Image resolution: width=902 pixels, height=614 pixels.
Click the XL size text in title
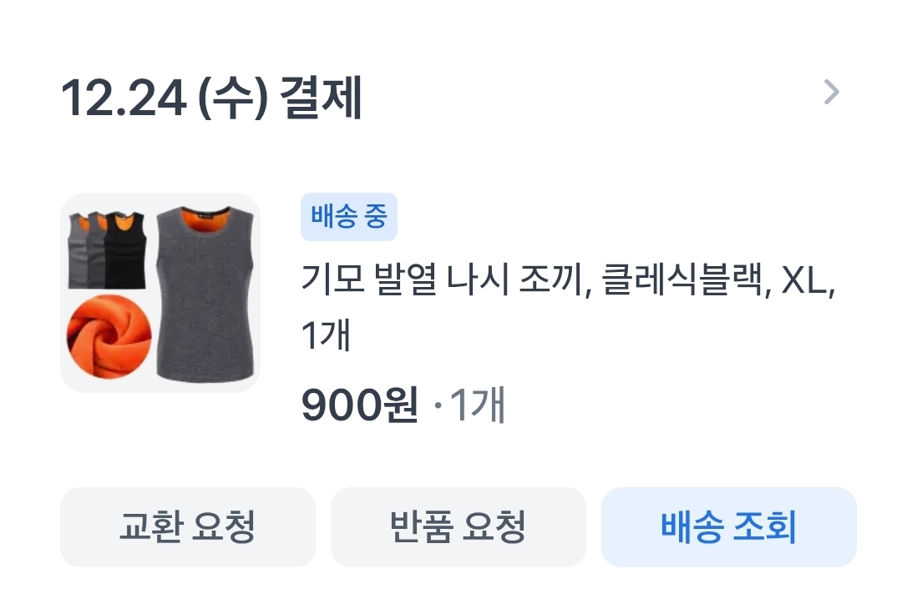[x=803, y=281]
